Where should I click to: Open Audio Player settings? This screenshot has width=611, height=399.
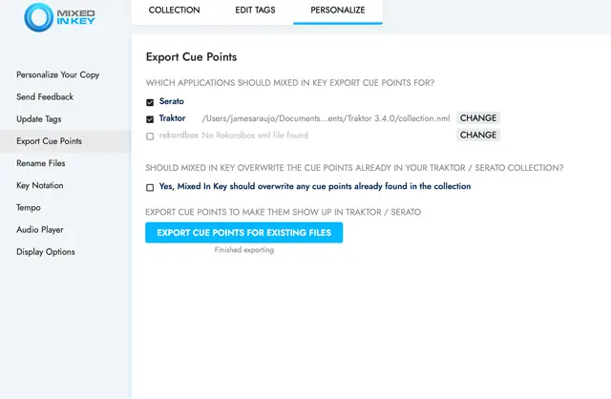[x=40, y=230]
